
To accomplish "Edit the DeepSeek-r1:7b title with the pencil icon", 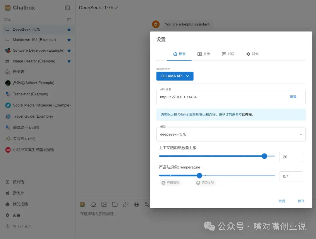I will (117, 8).
